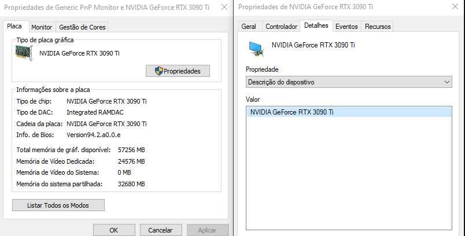Click the Tipo de chip label

point(34,101)
